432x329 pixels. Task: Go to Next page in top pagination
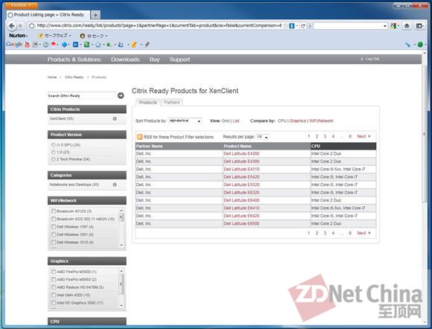click(x=363, y=136)
